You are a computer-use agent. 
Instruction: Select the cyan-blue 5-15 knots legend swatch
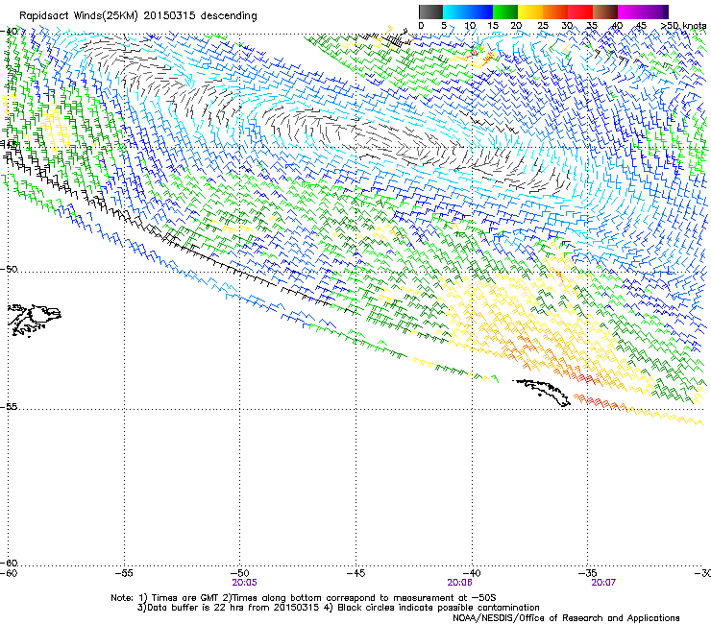pos(468,12)
